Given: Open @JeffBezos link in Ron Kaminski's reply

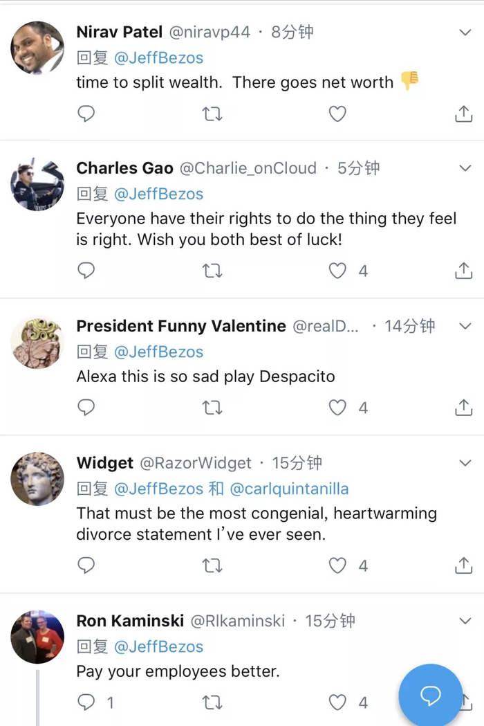Looking at the screenshot, I should tap(158, 646).
